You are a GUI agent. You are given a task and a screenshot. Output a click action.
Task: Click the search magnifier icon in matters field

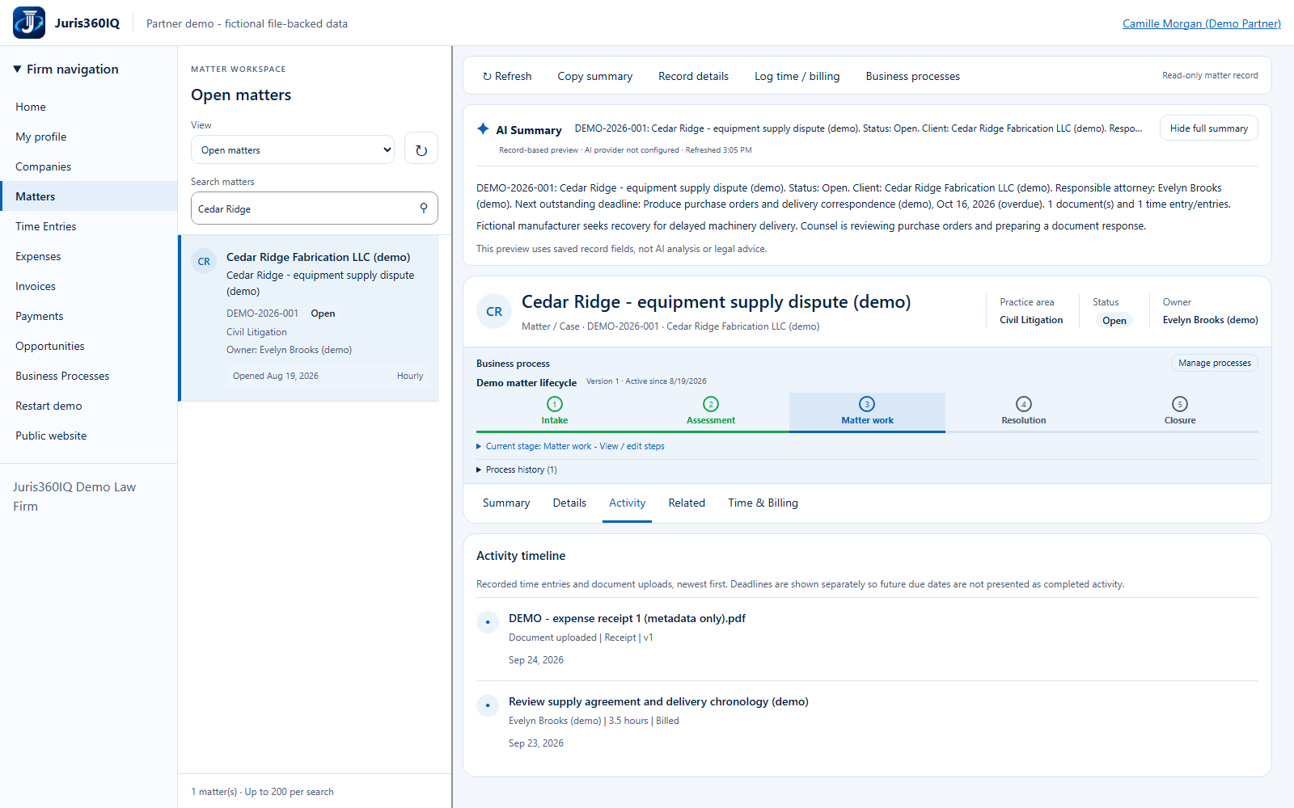coord(424,208)
